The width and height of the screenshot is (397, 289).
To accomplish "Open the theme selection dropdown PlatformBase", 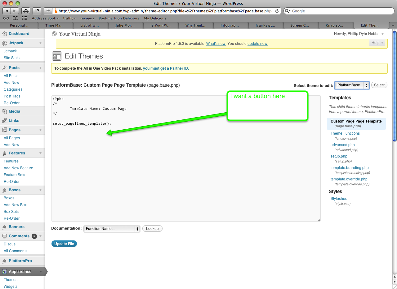I will click(352, 85).
